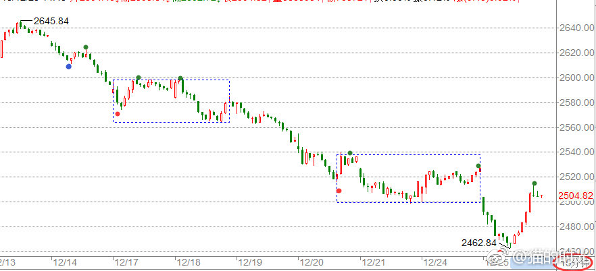
Task: Click the 2600 level on price axis
Action: [x=571, y=78]
